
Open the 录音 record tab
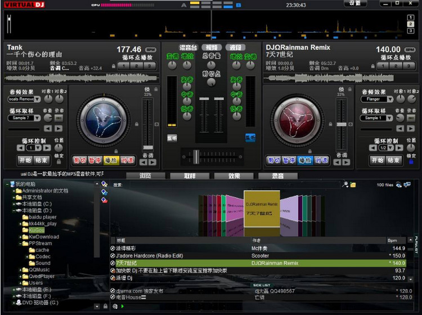(278, 176)
